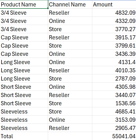Click the fill handle on Product Name cell
The image size is (136, 140).
48,8
